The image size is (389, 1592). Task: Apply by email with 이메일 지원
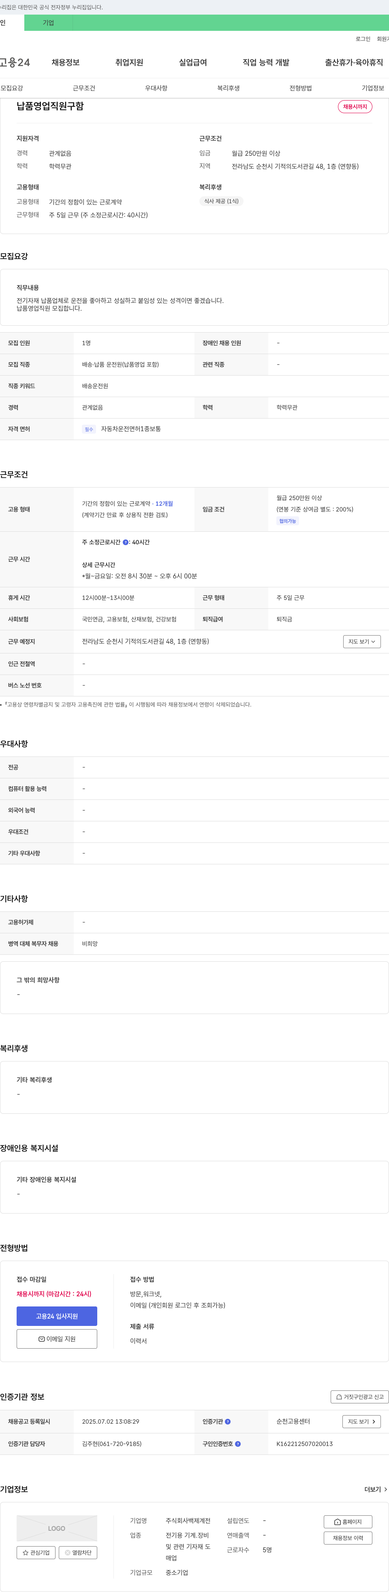pyautogui.click(x=57, y=1338)
